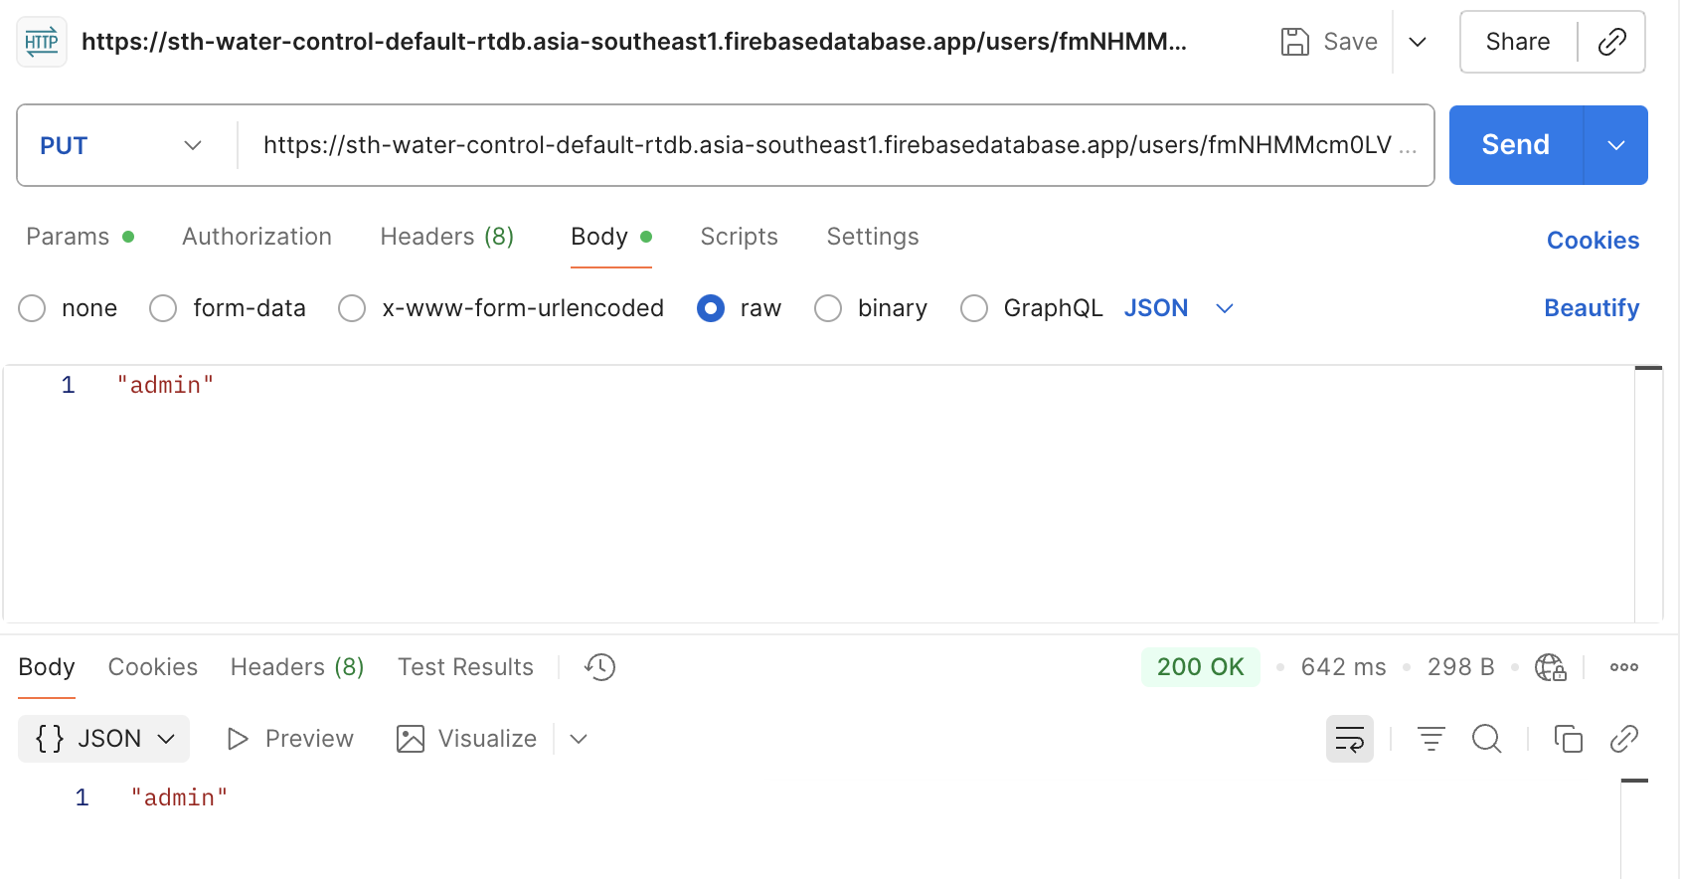The image size is (1682, 879).
Task: Switch to the Authorization tab
Action: 256,237
